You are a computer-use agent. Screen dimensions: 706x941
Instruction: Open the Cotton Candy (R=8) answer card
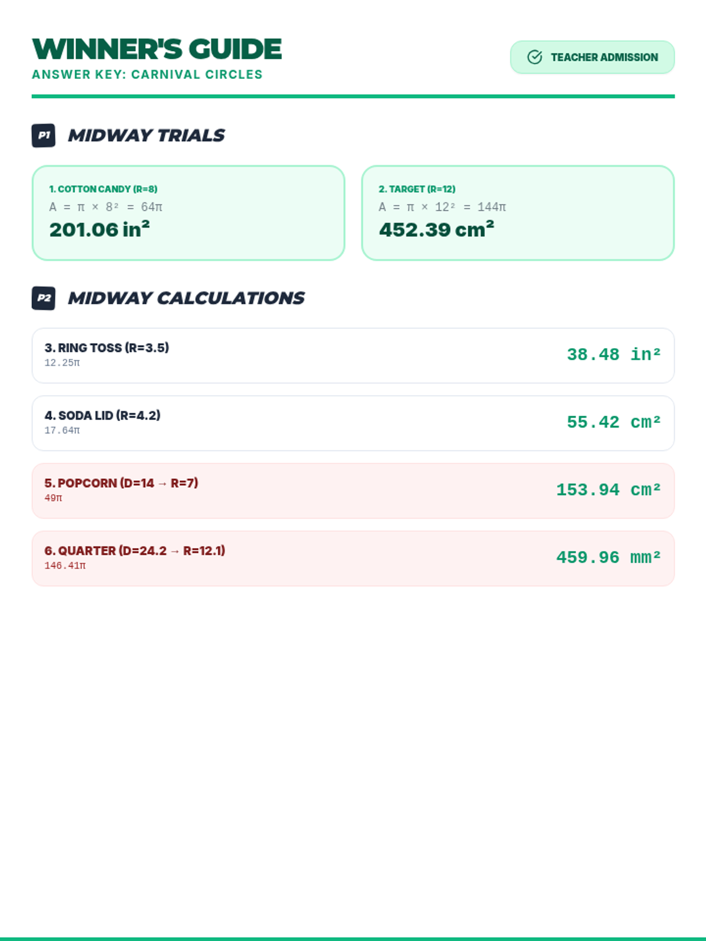coord(188,213)
